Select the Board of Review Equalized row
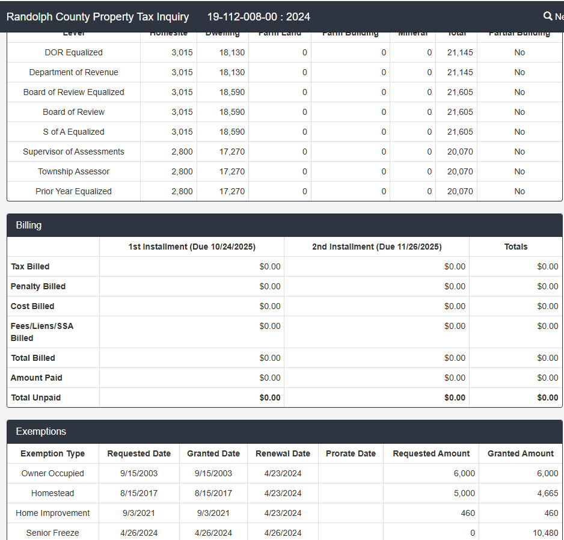 [73, 92]
